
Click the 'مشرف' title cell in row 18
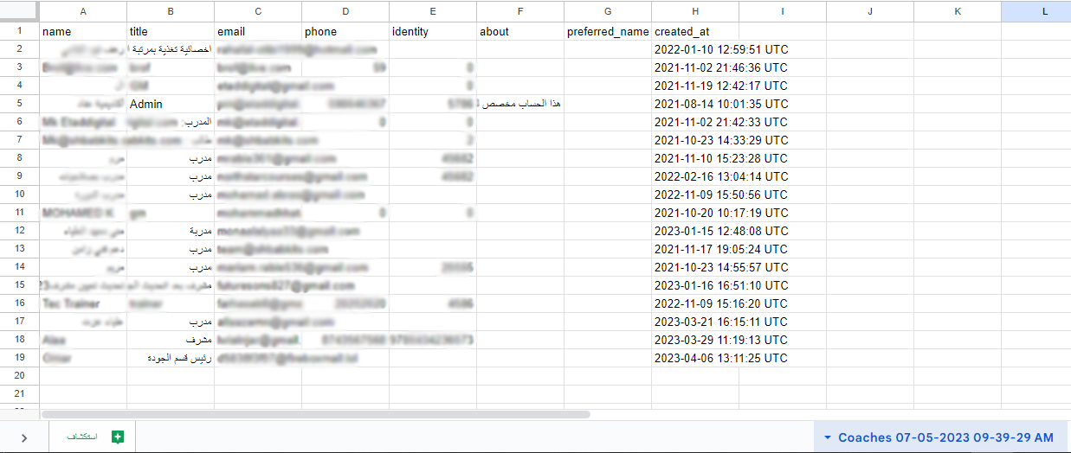(171, 340)
